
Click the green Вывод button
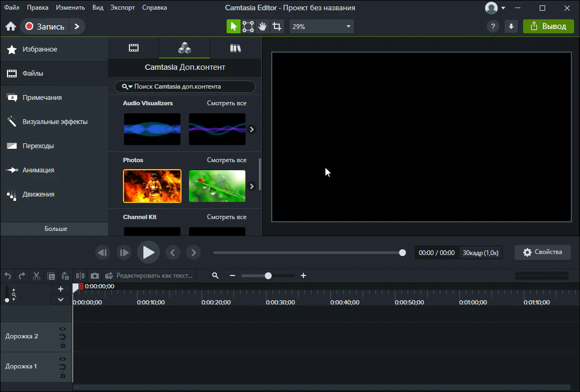point(548,26)
